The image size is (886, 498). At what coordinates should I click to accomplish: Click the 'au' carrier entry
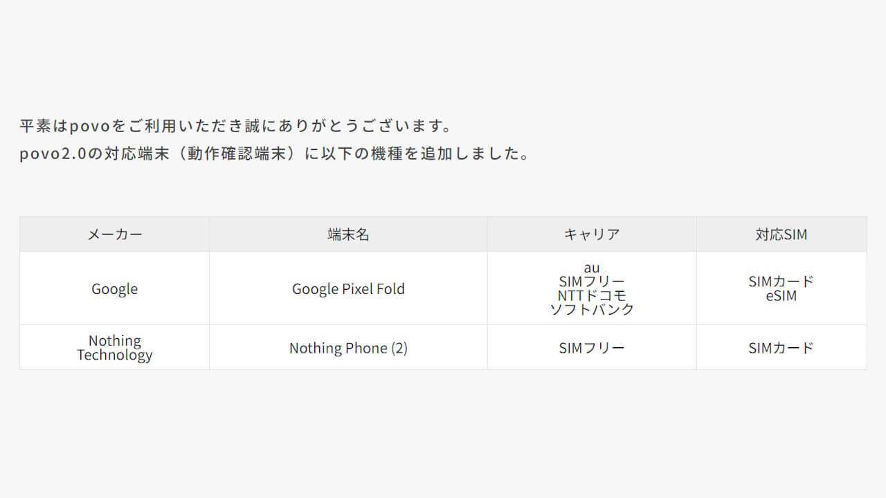[x=592, y=268]
